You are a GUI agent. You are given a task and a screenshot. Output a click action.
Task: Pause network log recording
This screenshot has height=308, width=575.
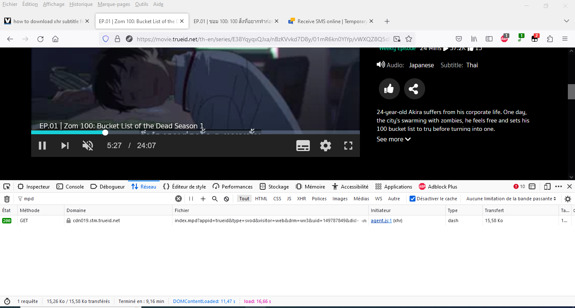pyautogui.click(x=191, y=199)
